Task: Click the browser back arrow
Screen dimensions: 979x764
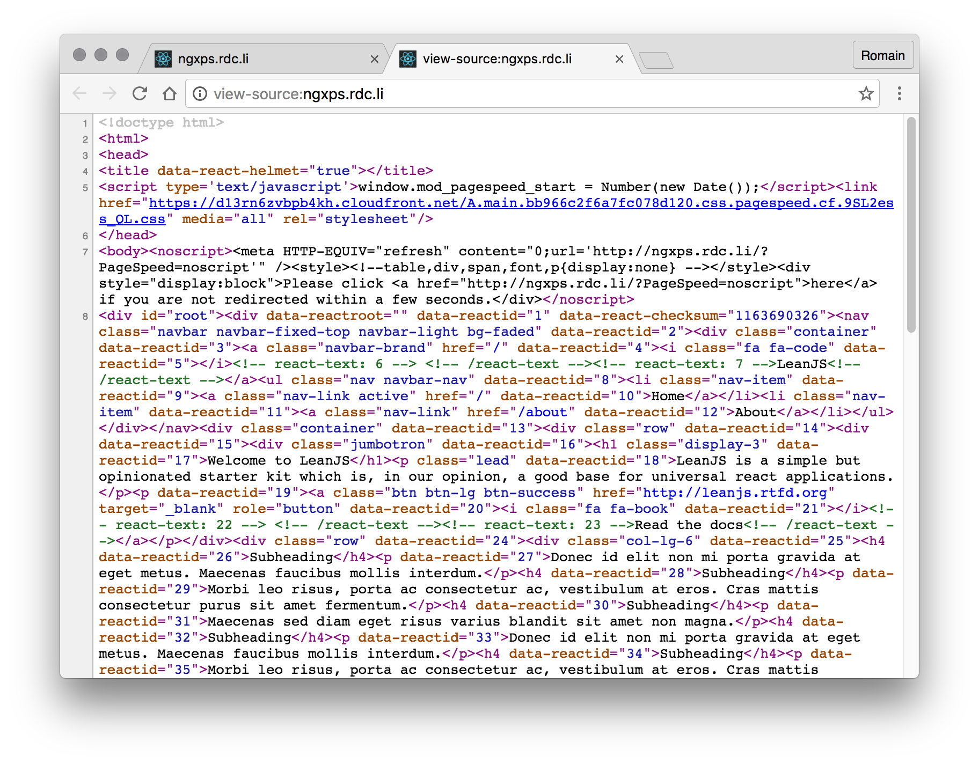Action: coord(79,94)
